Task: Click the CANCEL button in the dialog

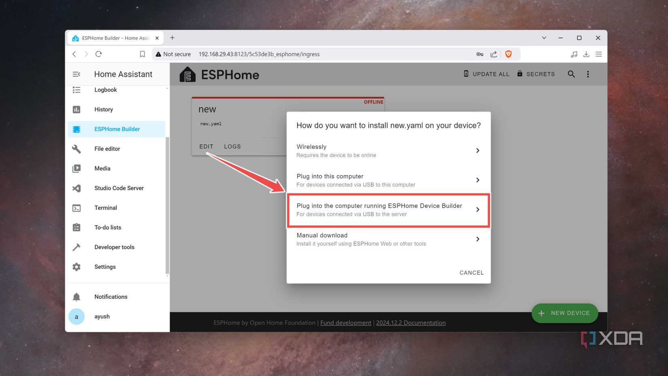Action: tap(471, 273)
